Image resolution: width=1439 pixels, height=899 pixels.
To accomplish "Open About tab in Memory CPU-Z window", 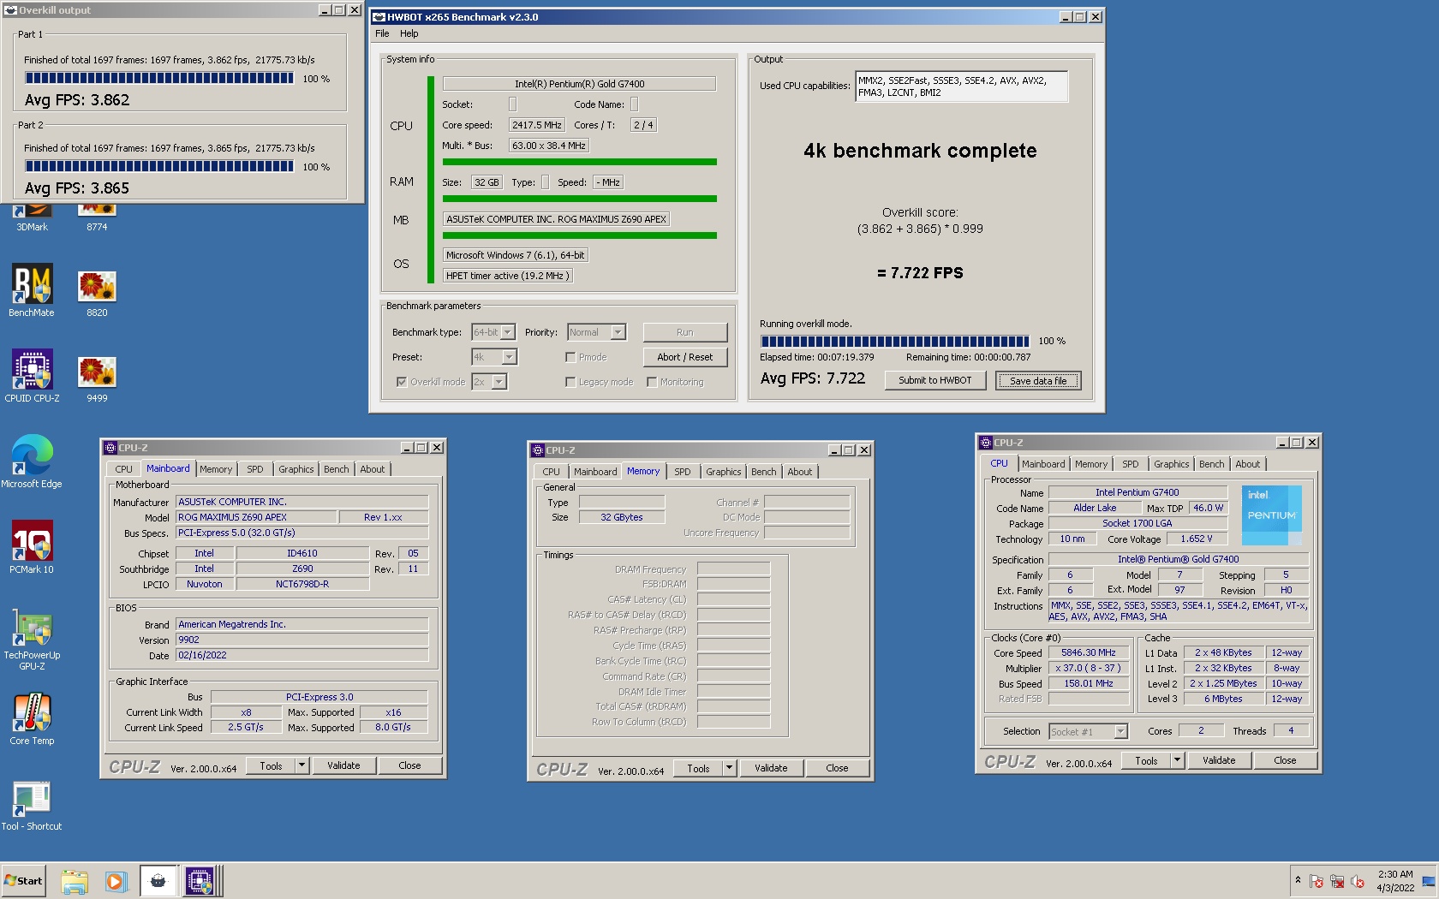I will [799, 472].
